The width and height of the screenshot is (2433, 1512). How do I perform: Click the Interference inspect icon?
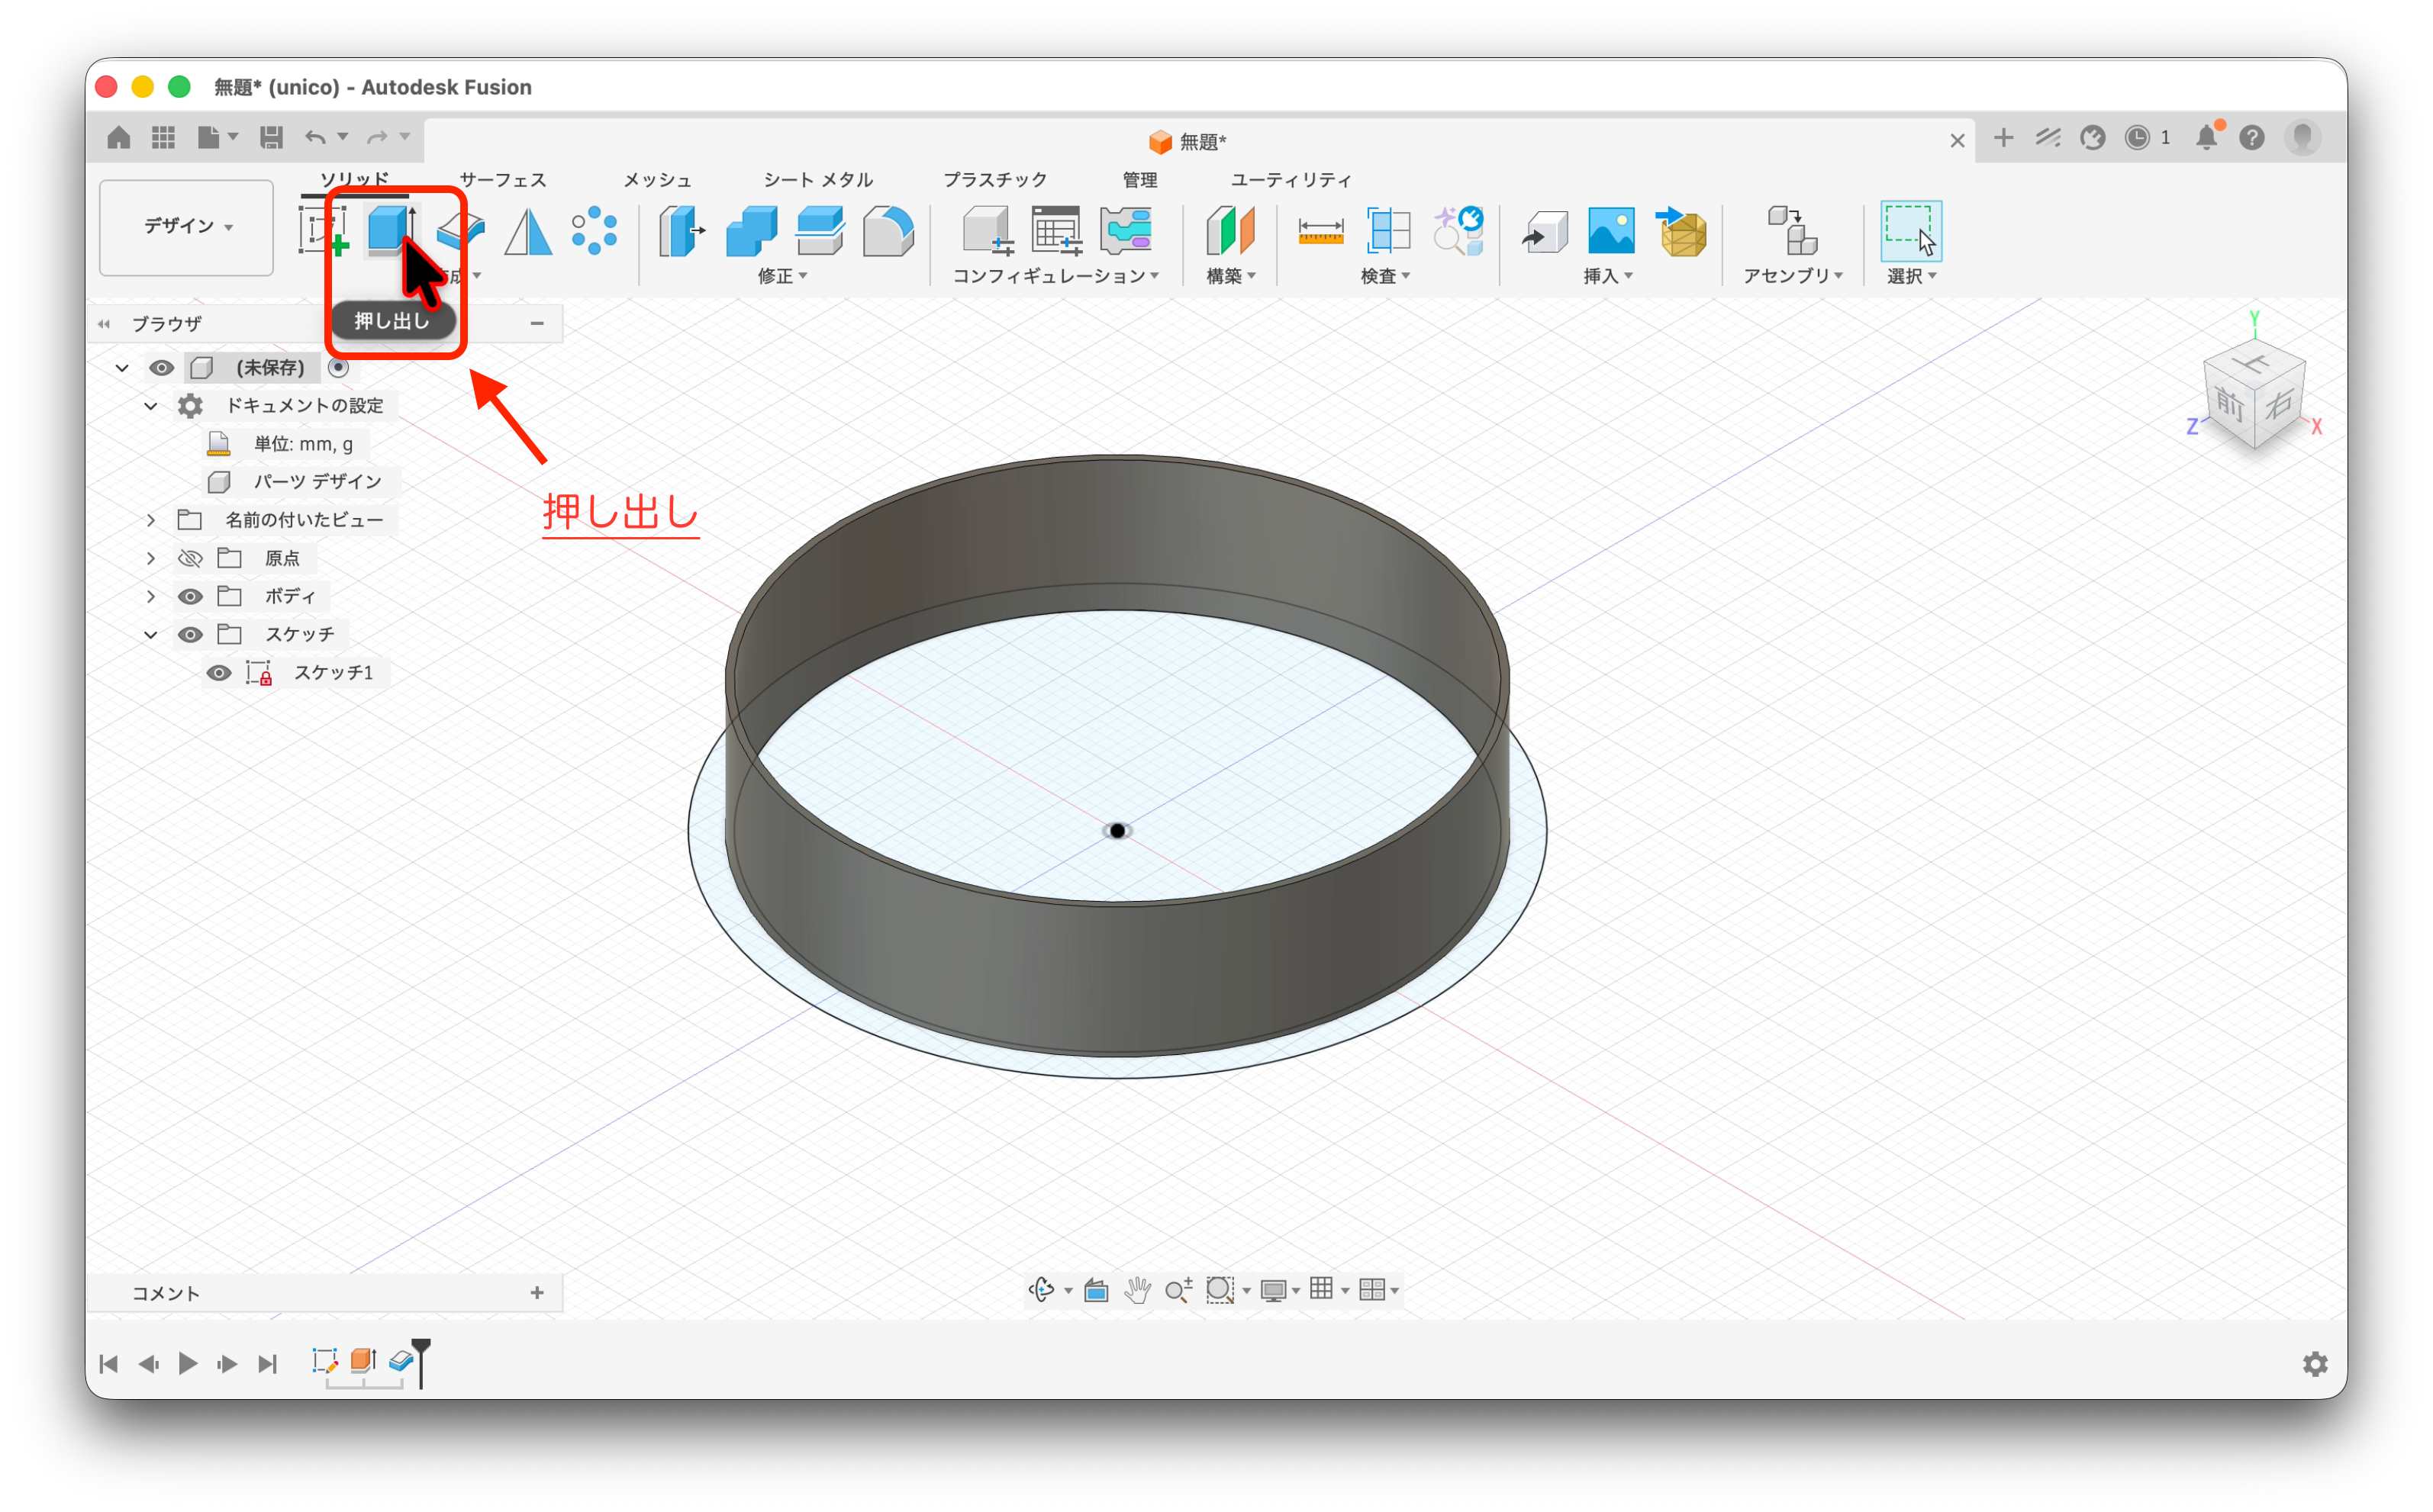pos(1390,231)
